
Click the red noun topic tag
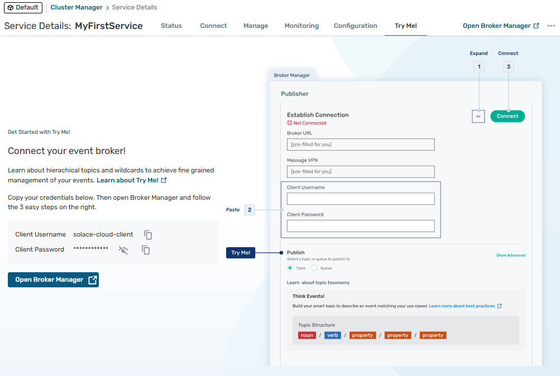307,335
